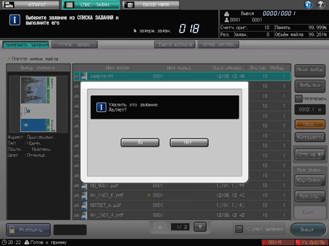
Task: Switch to the АППАРАТ tab
Action: point(31,4)
